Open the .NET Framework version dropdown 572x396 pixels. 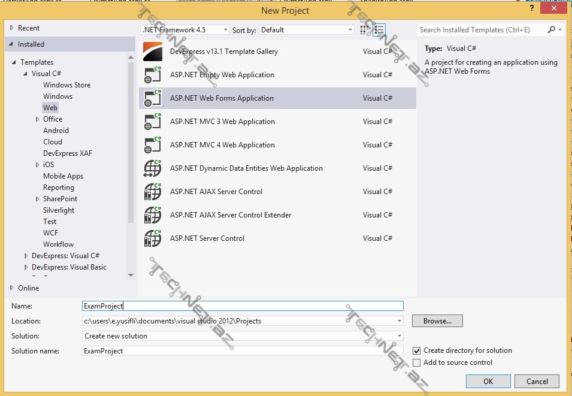(184, 30)
